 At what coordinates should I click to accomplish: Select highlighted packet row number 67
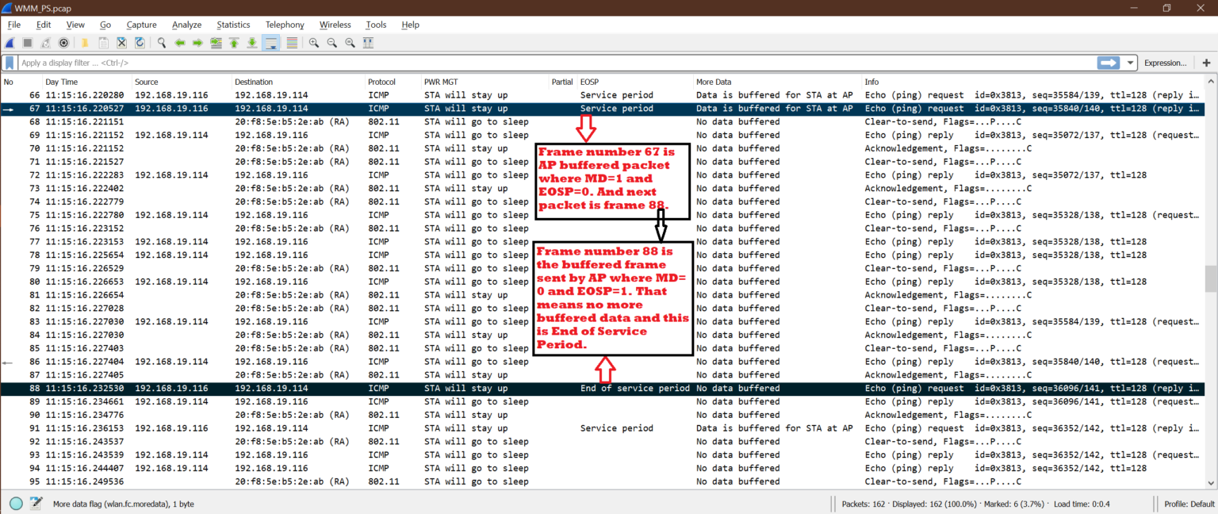pos(603,109)
